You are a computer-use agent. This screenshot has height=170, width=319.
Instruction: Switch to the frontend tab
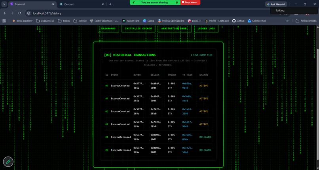click(x=32, y=4)
